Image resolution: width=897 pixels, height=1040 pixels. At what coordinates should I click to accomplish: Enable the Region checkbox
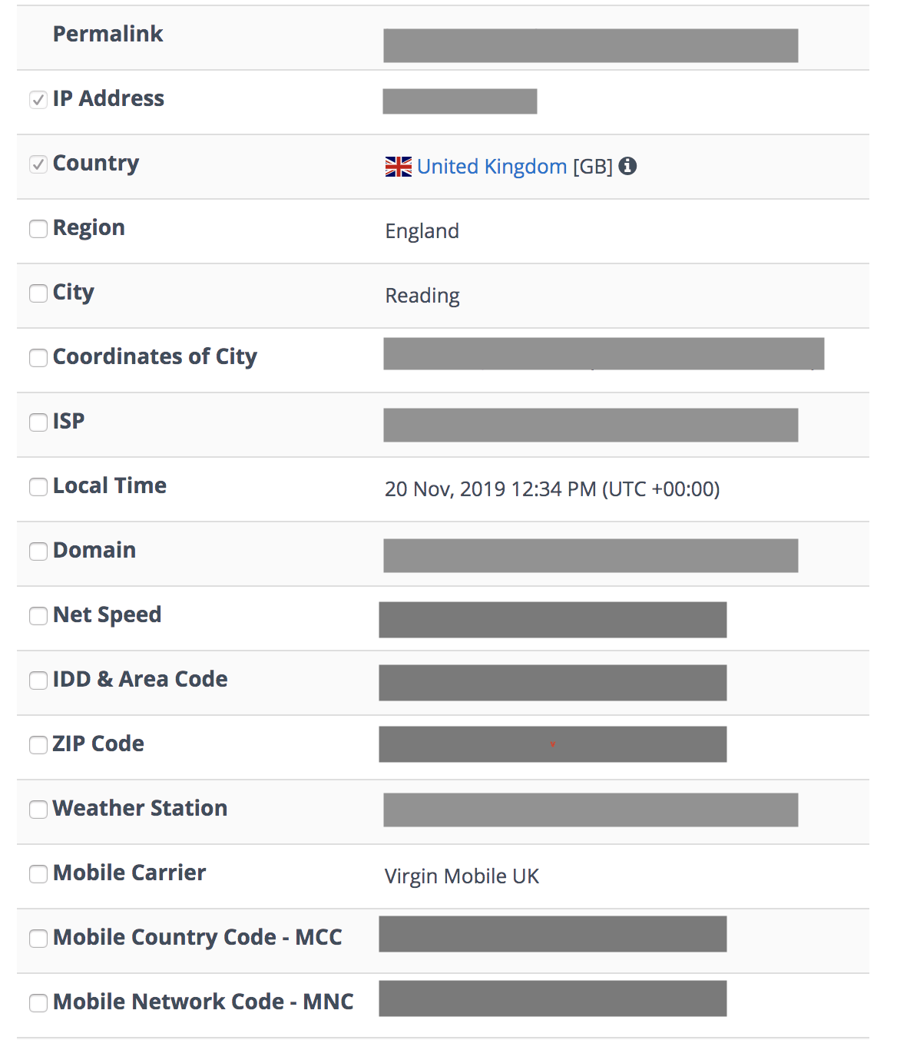point(38,229)
